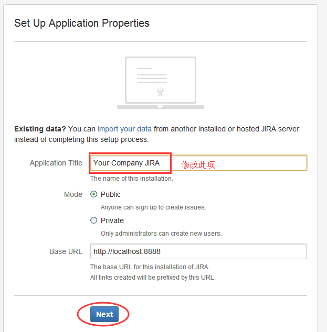327x332 pixels.
Task: Click the "Only administrators can create" description
Action: tap(161, 234)
